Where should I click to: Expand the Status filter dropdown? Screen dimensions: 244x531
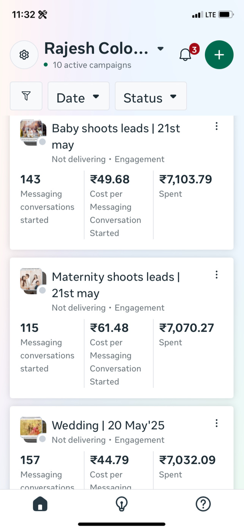coord(150,97)
